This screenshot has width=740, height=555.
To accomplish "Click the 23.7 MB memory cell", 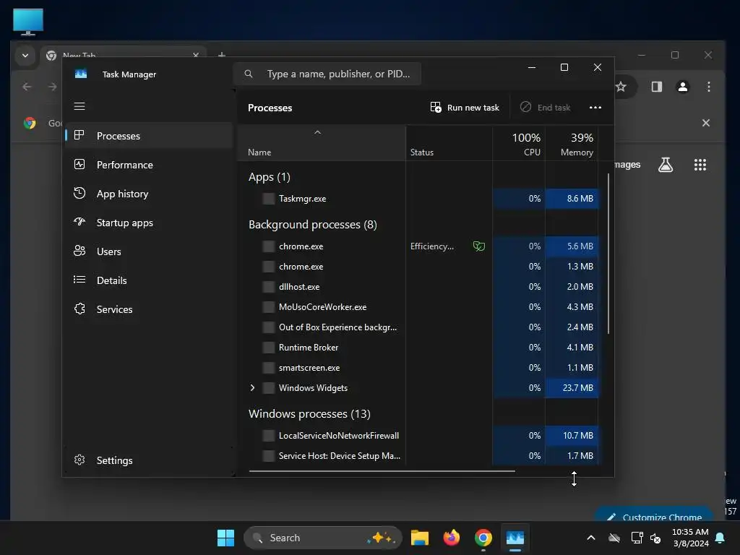I will tap(572, 388).
